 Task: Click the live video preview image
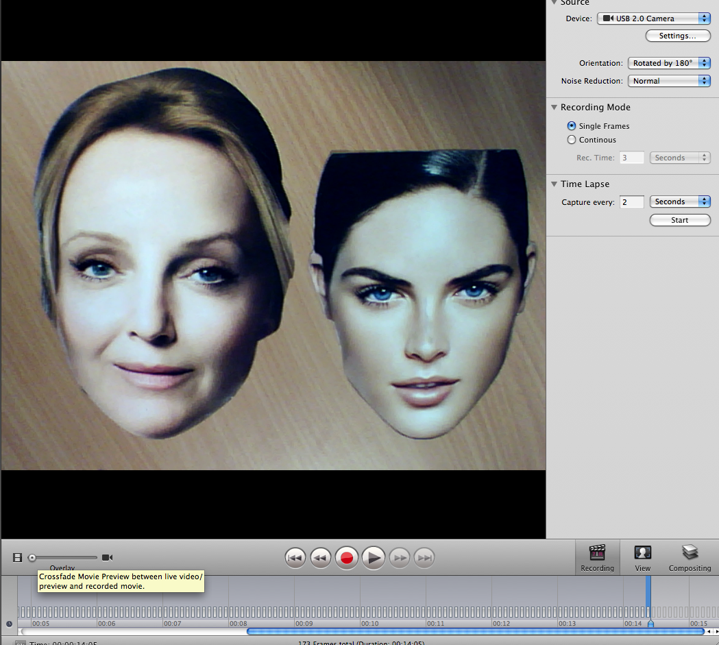(273, 265)
